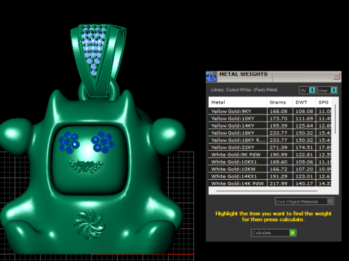Click grams value 271.39
This screenshot has width=349, height=261.
[278, 147]
